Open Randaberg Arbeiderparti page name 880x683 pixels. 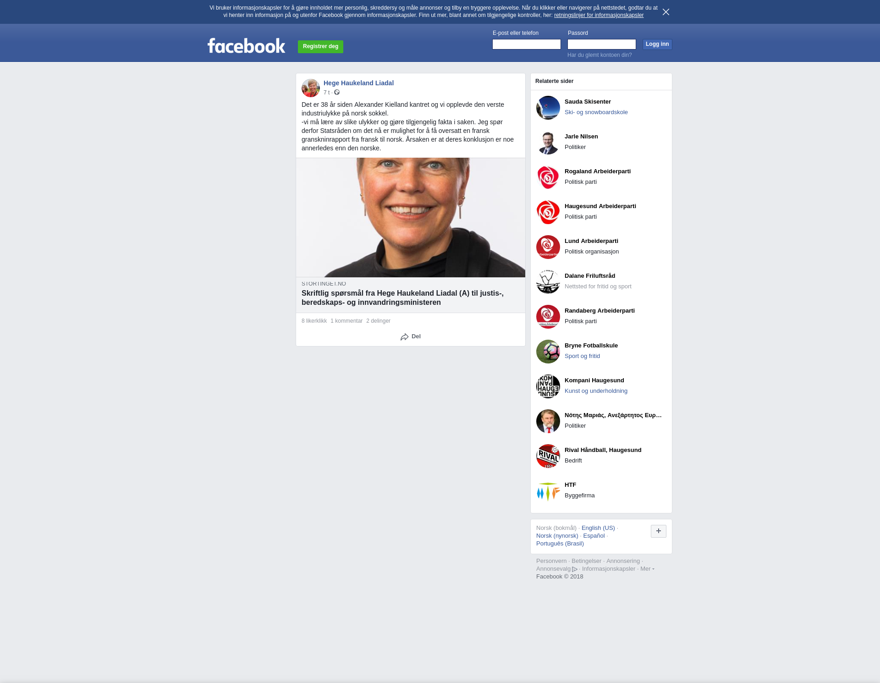[599, 311]
